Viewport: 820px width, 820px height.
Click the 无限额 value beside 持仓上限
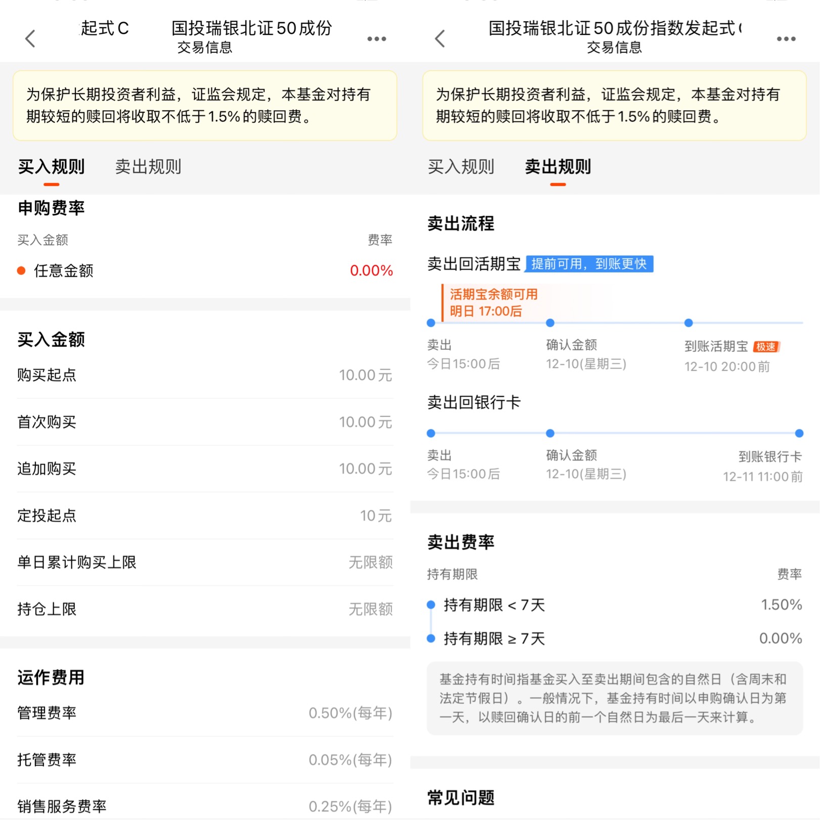click(x=371, y=609)
